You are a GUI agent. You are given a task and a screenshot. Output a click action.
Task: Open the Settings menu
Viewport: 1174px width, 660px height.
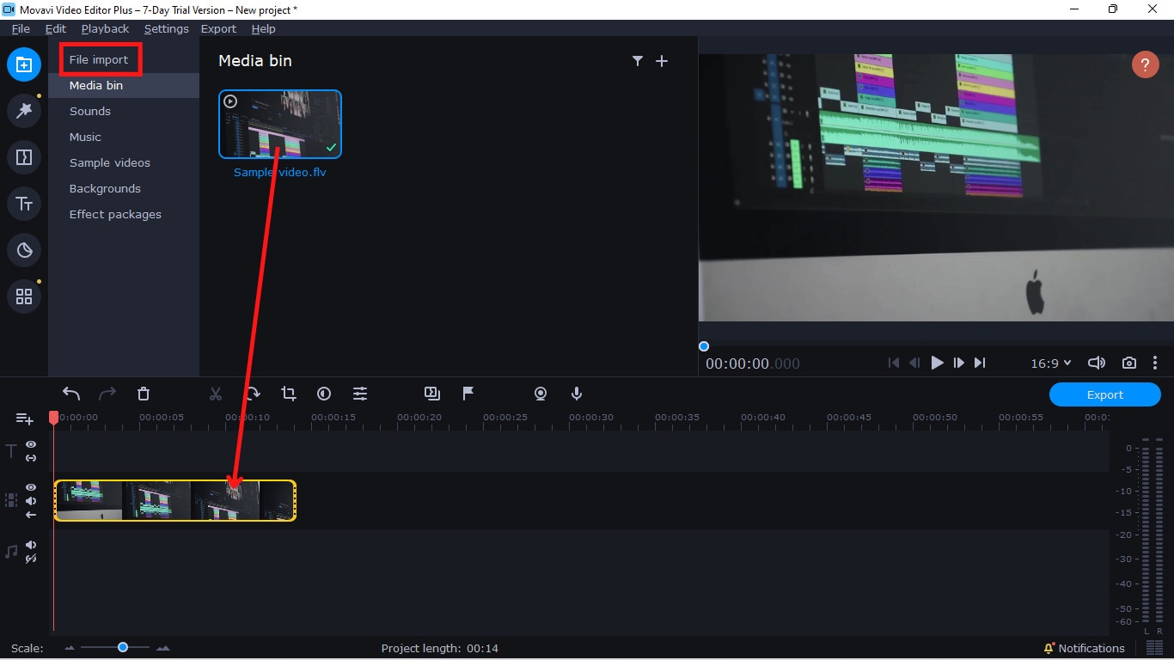click(166, 28)
